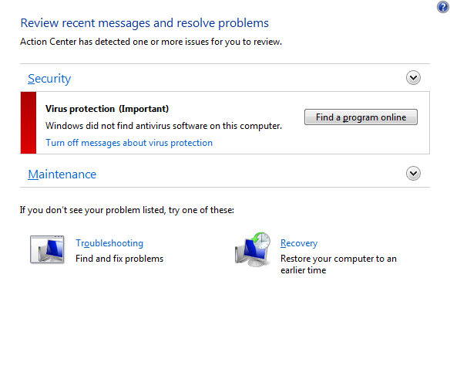
Task: Click the Troubleshooting computer monitor icon
Action: [47, 249]
